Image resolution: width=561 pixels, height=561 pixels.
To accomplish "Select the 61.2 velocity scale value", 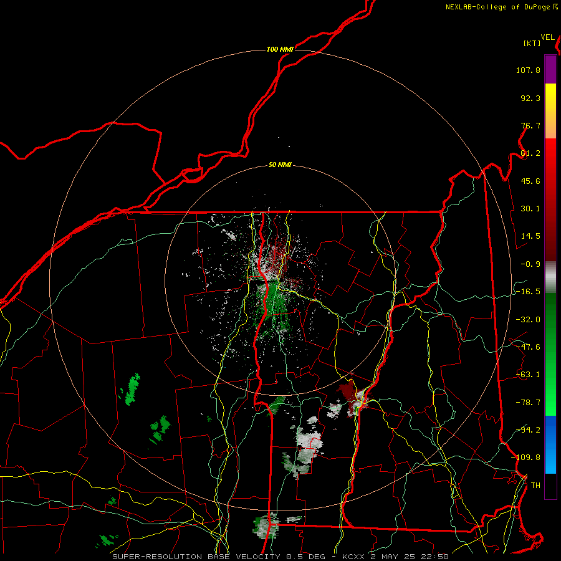I will coord(530,153).
